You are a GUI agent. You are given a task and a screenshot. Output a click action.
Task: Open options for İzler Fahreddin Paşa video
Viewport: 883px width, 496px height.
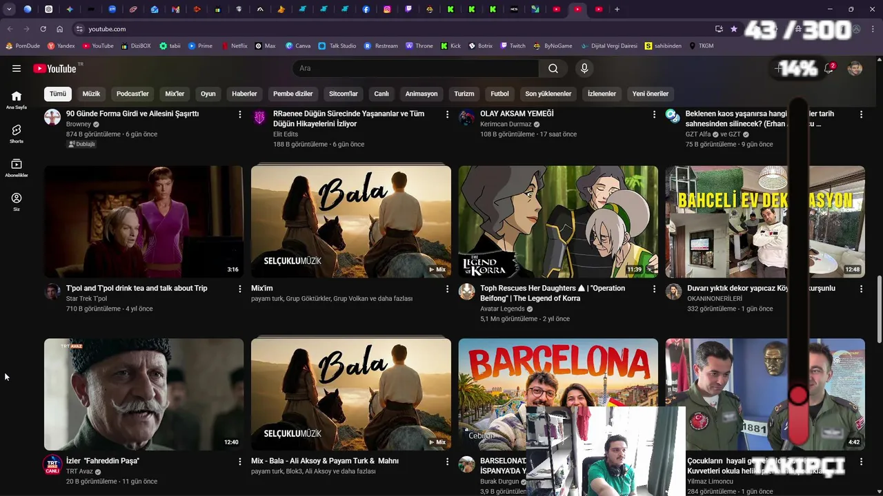240,461
